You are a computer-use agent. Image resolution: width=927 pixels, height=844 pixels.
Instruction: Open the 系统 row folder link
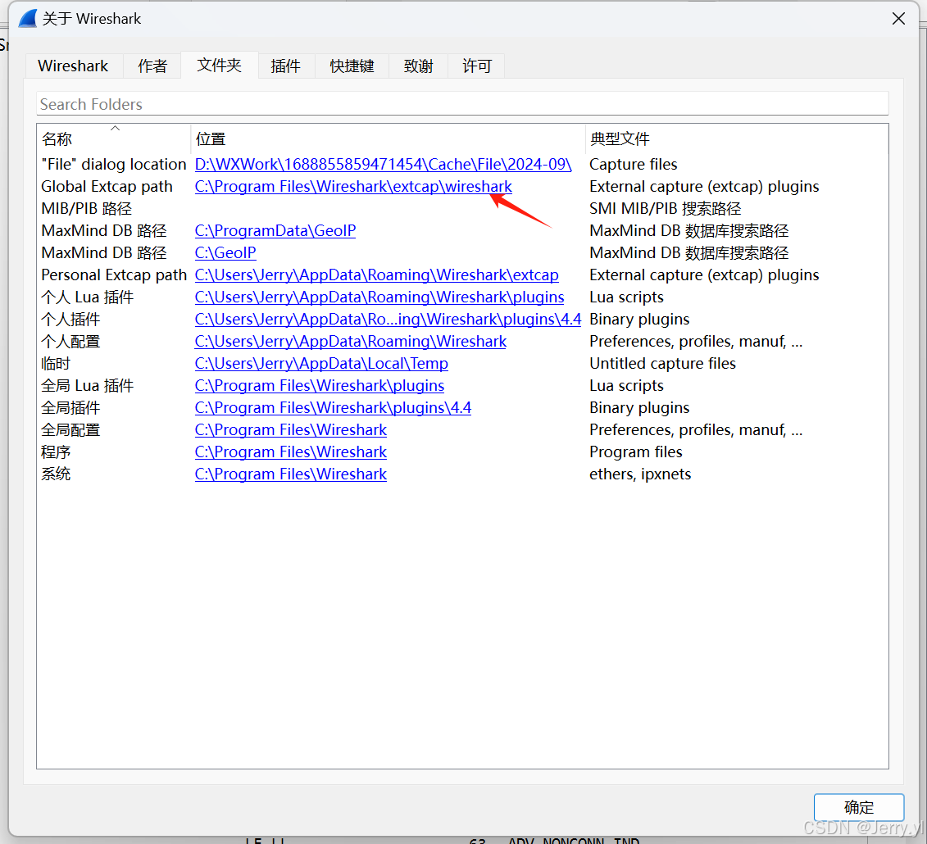(290, 474)
